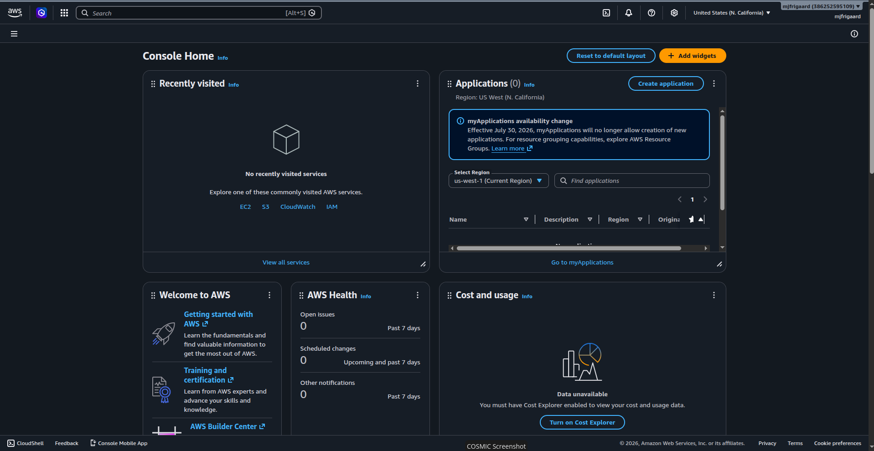This screenshot has height=451, width=874.
Task: Grab the AWS Health widget drag handle
Action: [301, 295]
